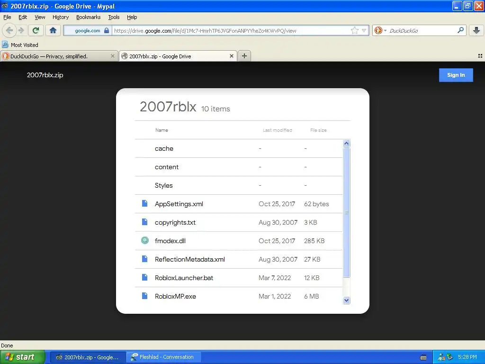Switch to the DuckDuckGo tab
The image size is (485, 364).
[59, 56]
